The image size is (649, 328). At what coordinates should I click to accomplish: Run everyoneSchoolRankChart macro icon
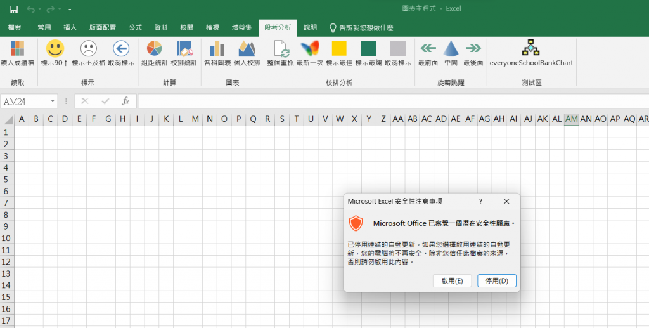(x=530, y=48)
